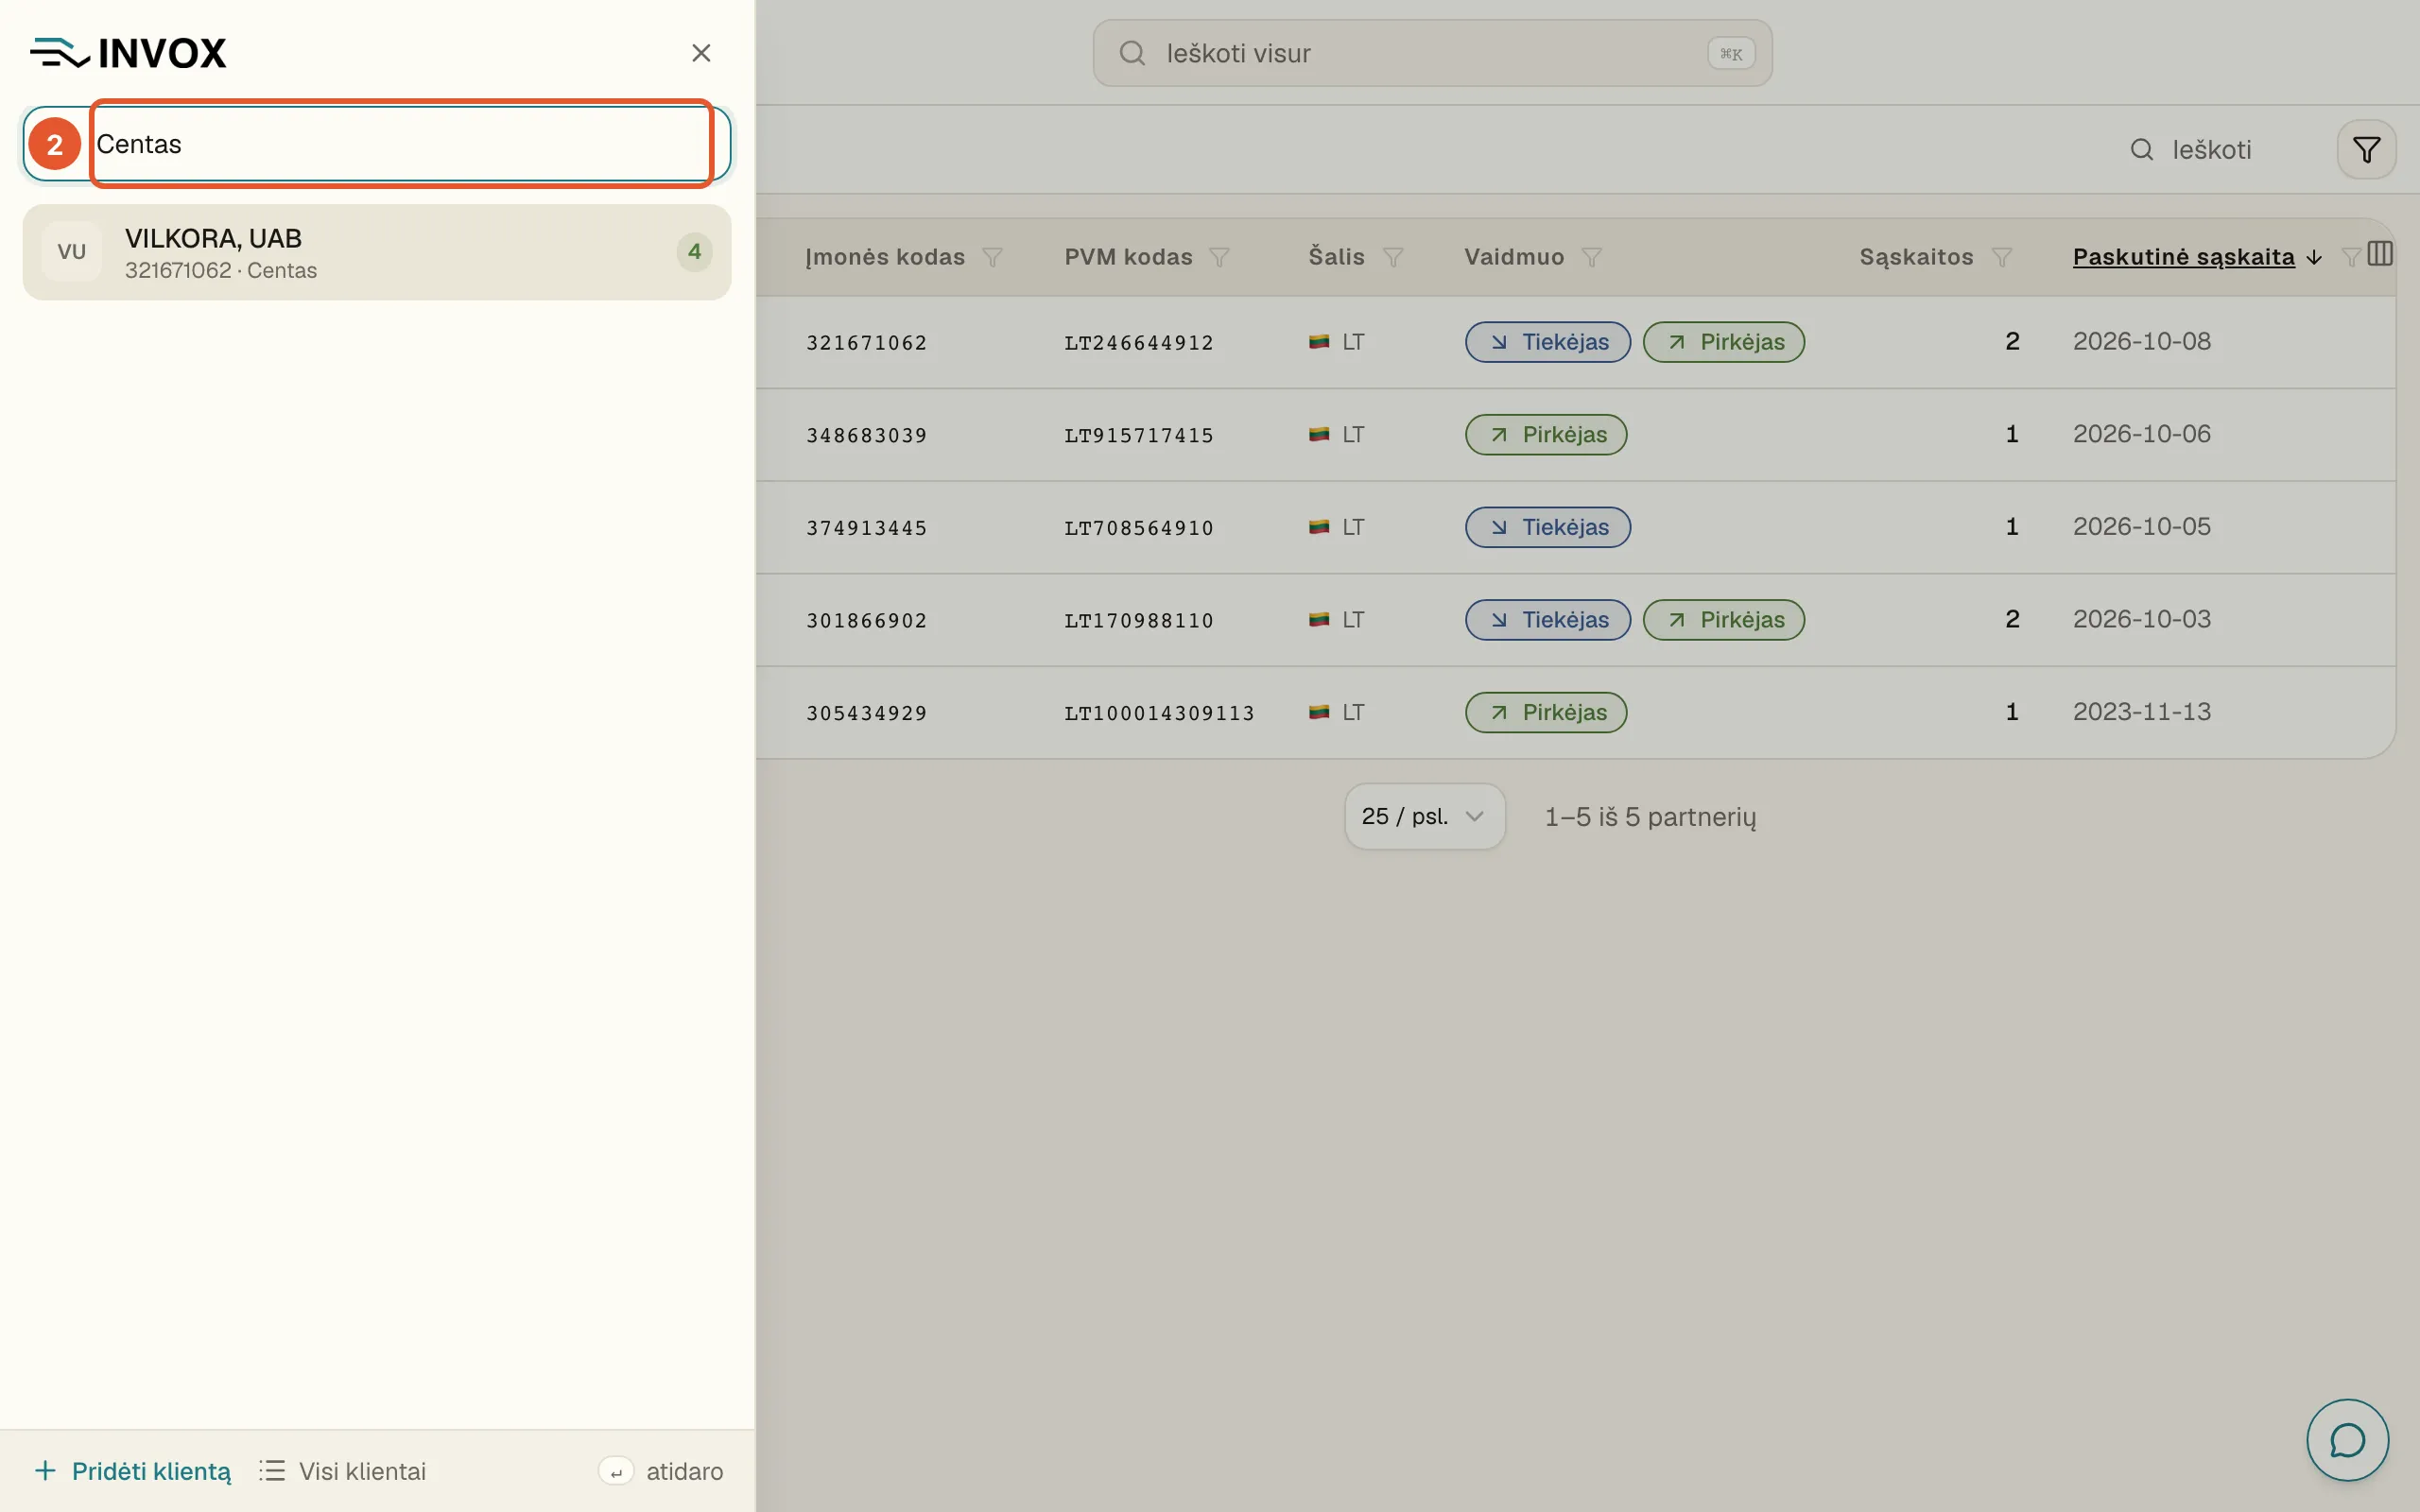Click Tiekėjas tag in row 374913445
The height and width of the screenshot is (1512, 2420).
1547,527
